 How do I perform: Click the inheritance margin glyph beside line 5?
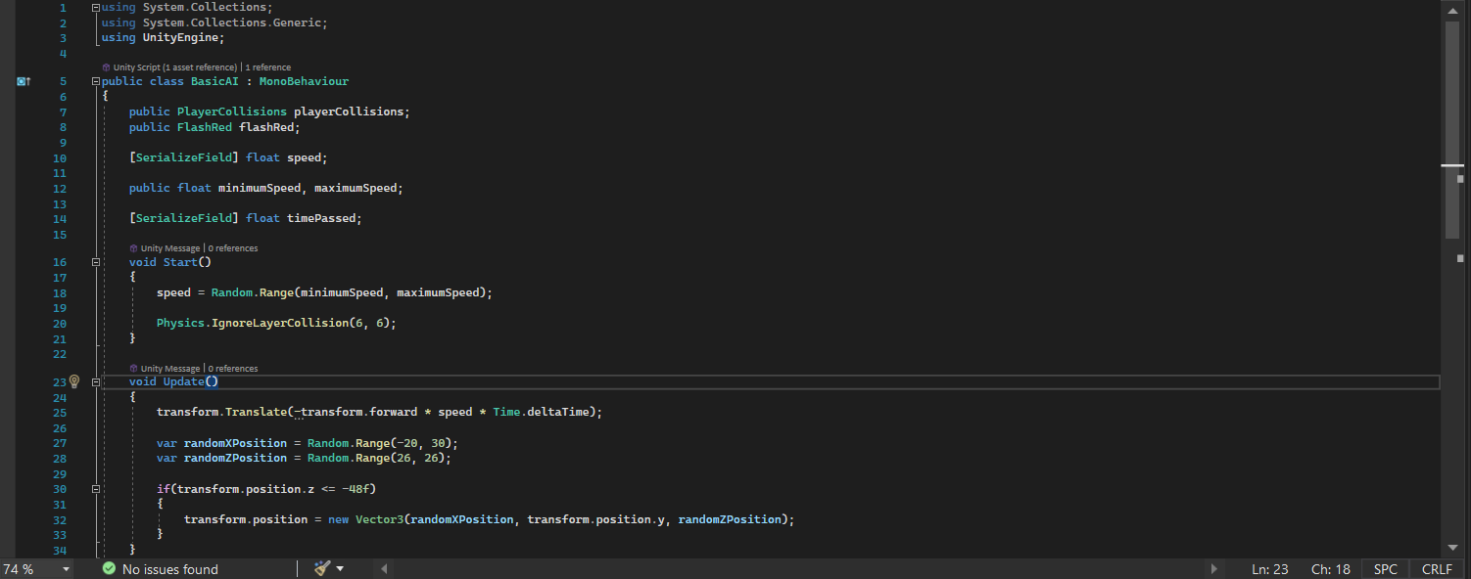point(24,82)
